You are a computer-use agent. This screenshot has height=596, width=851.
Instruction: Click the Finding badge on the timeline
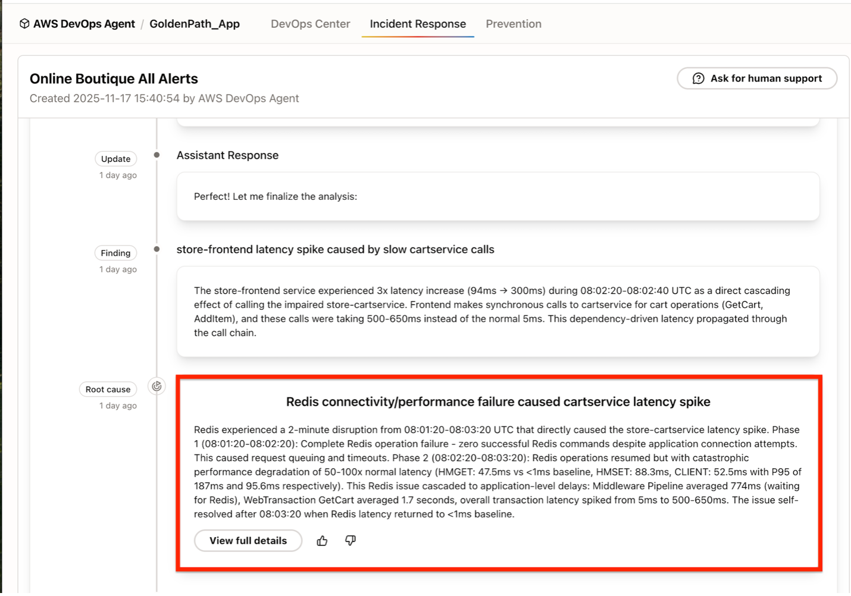pyautogui.click(x=115, y=253)
